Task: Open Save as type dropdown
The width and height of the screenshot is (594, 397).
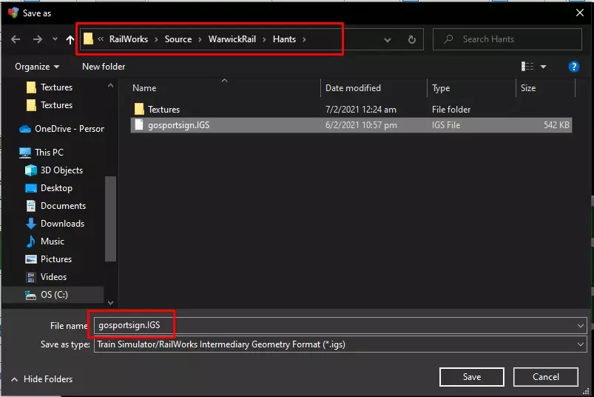Action: [340, 344]
